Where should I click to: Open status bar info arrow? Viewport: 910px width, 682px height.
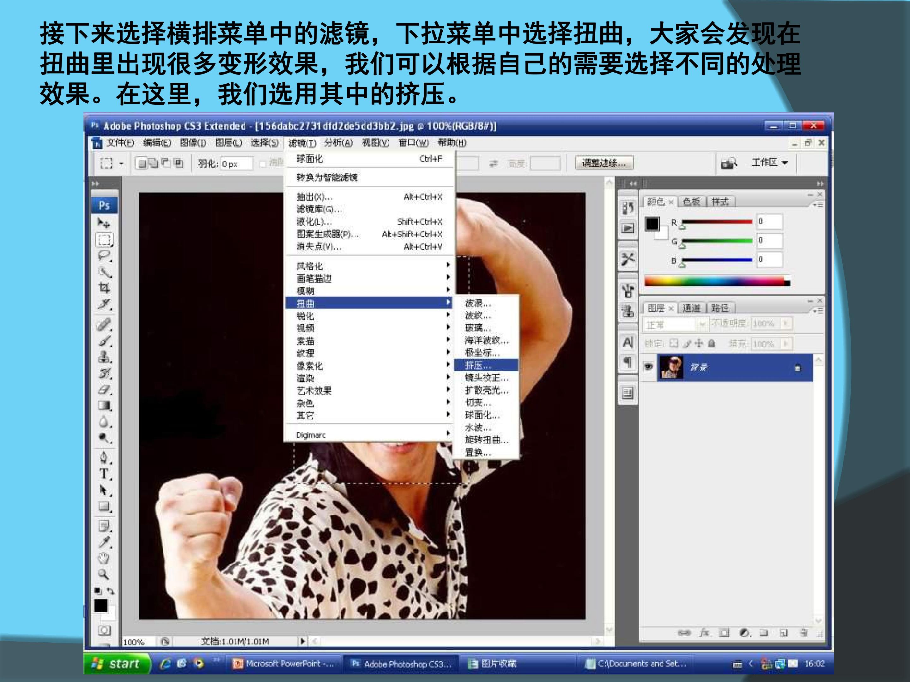pos(303,641)
